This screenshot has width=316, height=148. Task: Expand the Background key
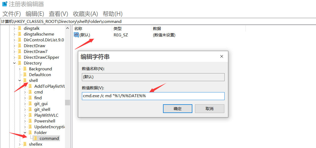click(x=20, y=69)
